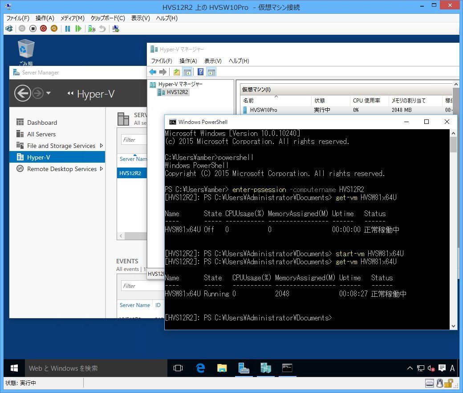Open File Explorer from guest taskbar
Viewport: 463px width, 393px height.
[x=222, y=368]
